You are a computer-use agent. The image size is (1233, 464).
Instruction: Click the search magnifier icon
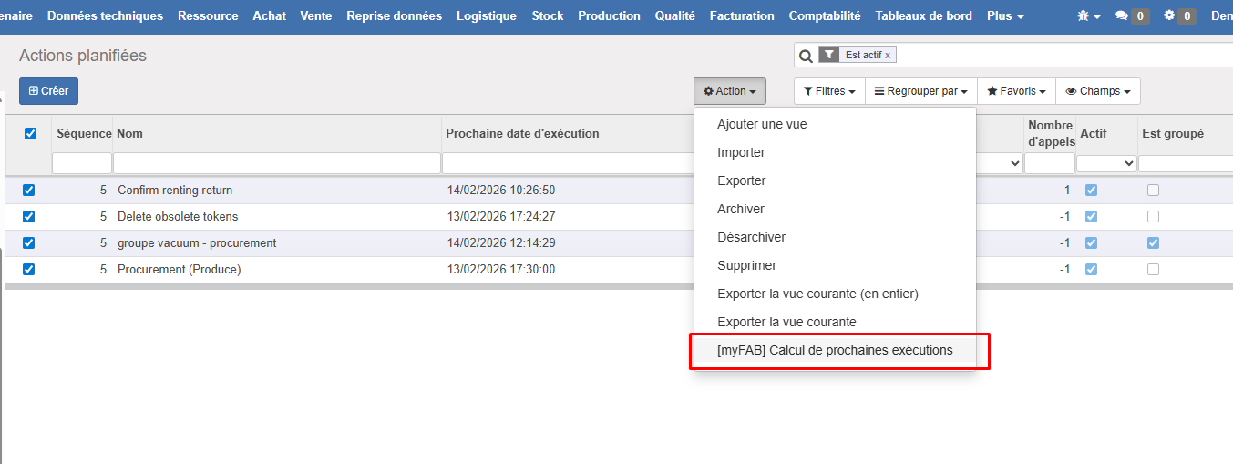(x=806, y=56)
